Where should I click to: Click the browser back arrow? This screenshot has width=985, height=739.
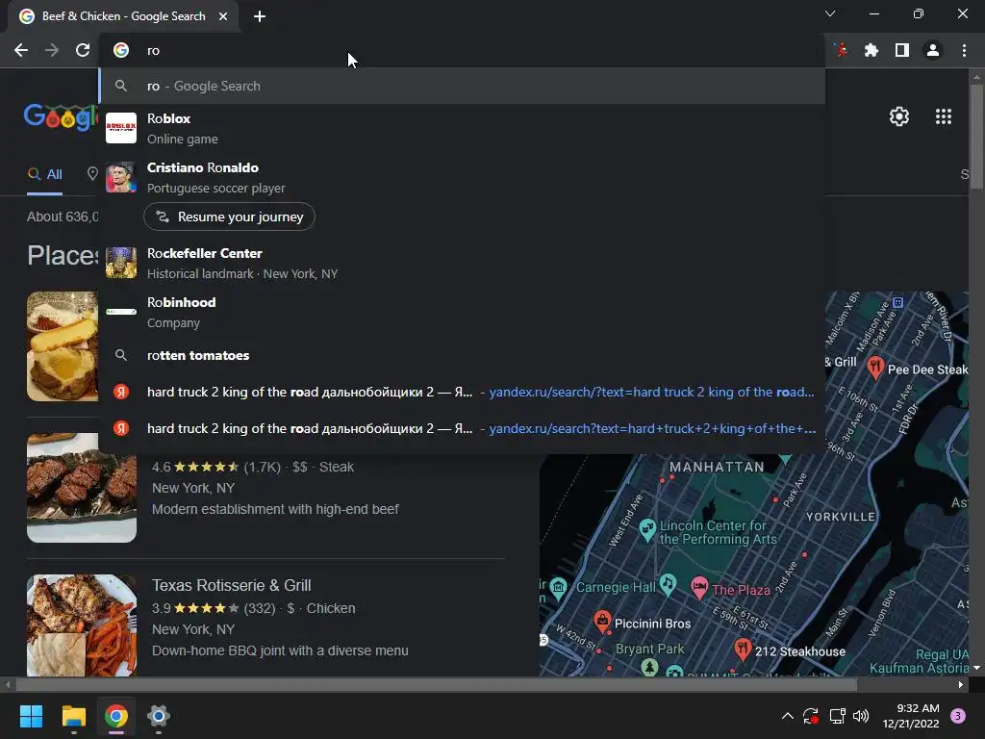[21, 50]
